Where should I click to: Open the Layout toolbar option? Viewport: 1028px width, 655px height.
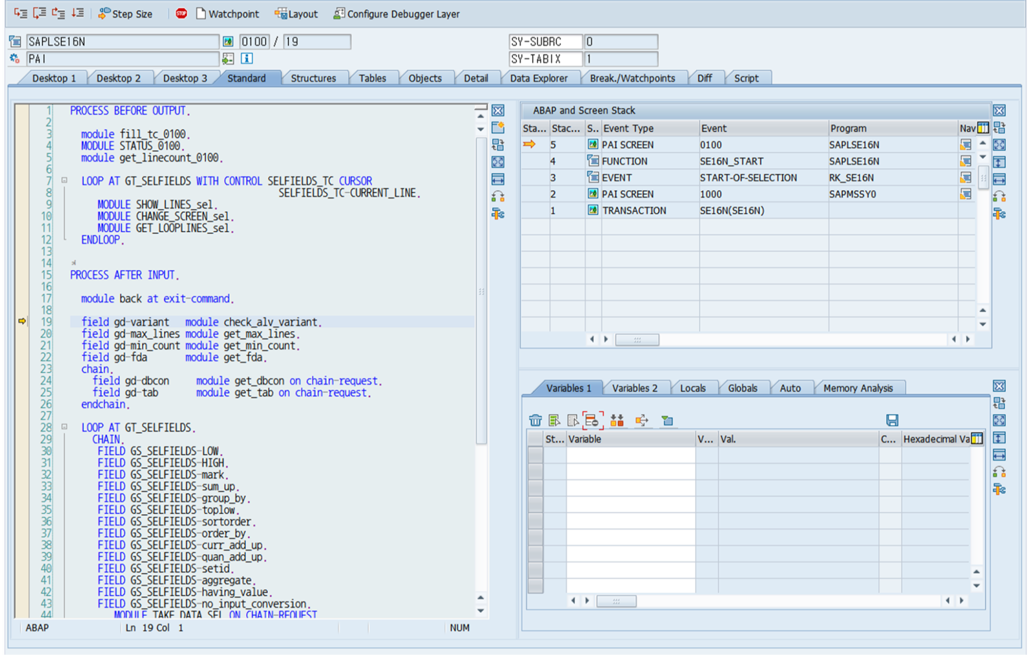296,14
